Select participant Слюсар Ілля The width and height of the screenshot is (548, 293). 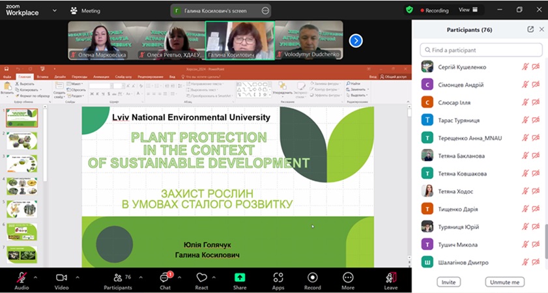point(481,102)
